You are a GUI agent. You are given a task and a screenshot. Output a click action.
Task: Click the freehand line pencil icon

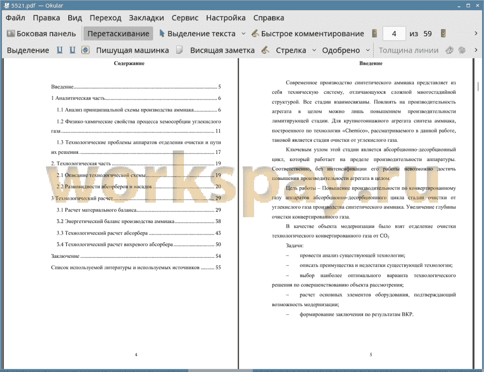(x=265, y=50)
